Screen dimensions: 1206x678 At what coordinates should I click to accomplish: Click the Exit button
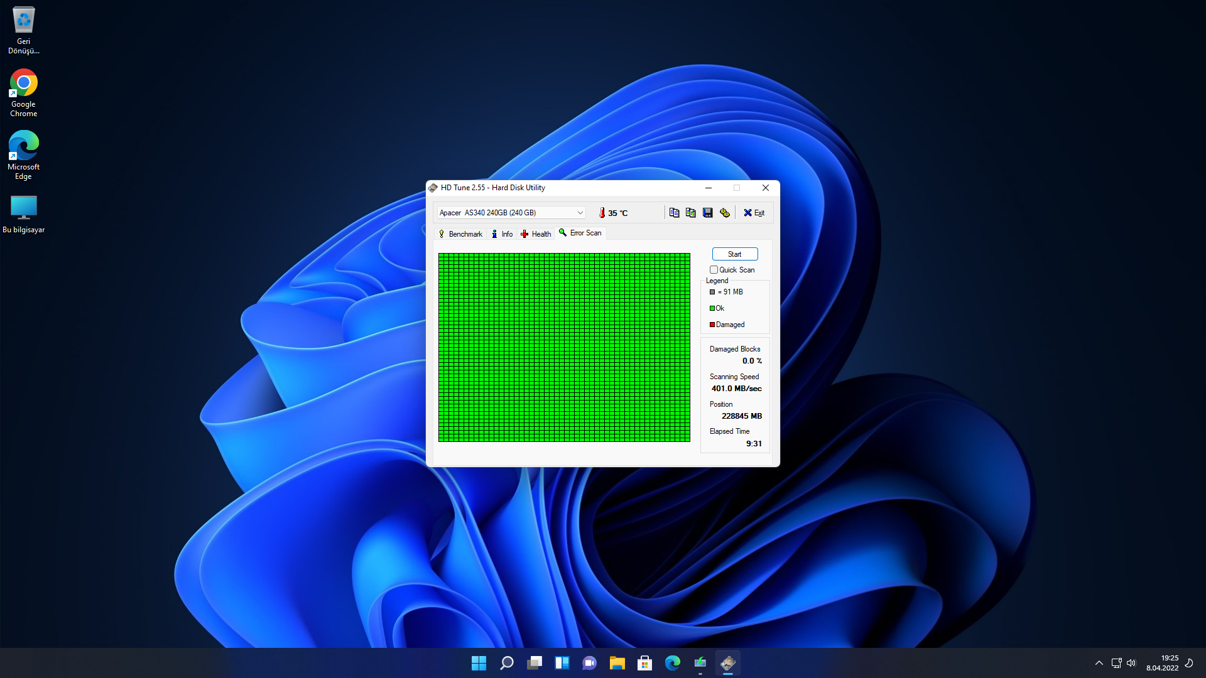[754, 213]
